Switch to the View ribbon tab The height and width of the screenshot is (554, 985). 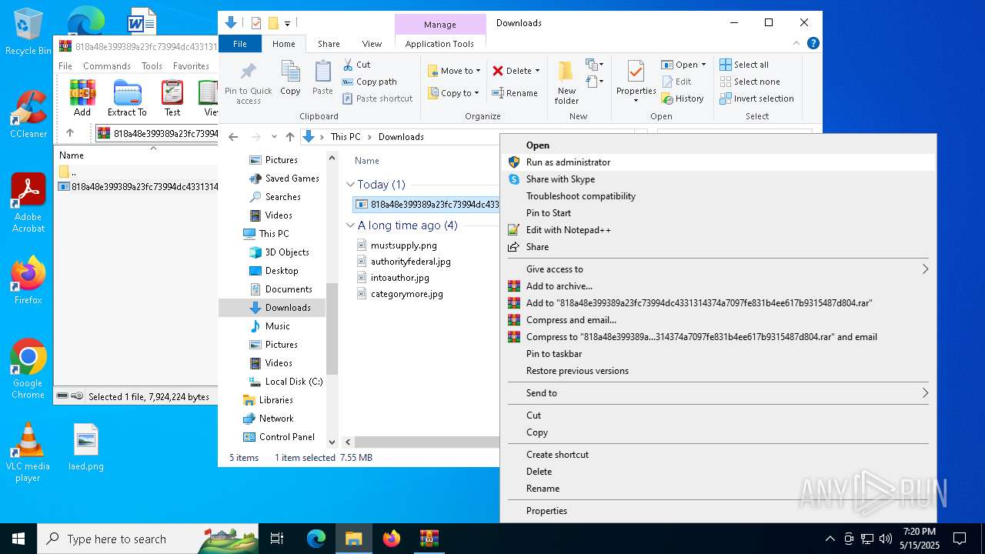pyautogui.click(x=372, y=44)
